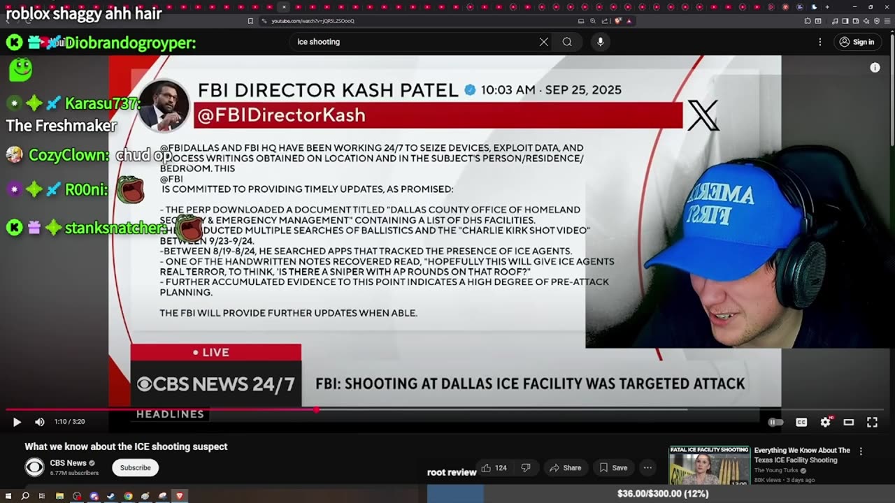The image size is (895, 503).
Task: Play the CBS News video
Action: [x=17, y=422]
